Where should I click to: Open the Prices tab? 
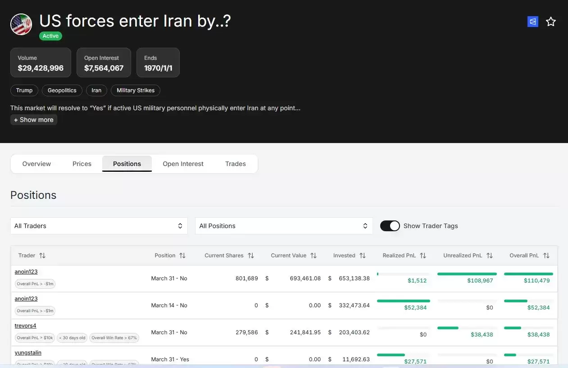(82, 164)
